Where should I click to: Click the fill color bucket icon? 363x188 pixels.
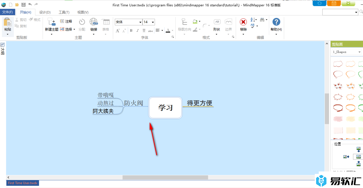point(195,21)
